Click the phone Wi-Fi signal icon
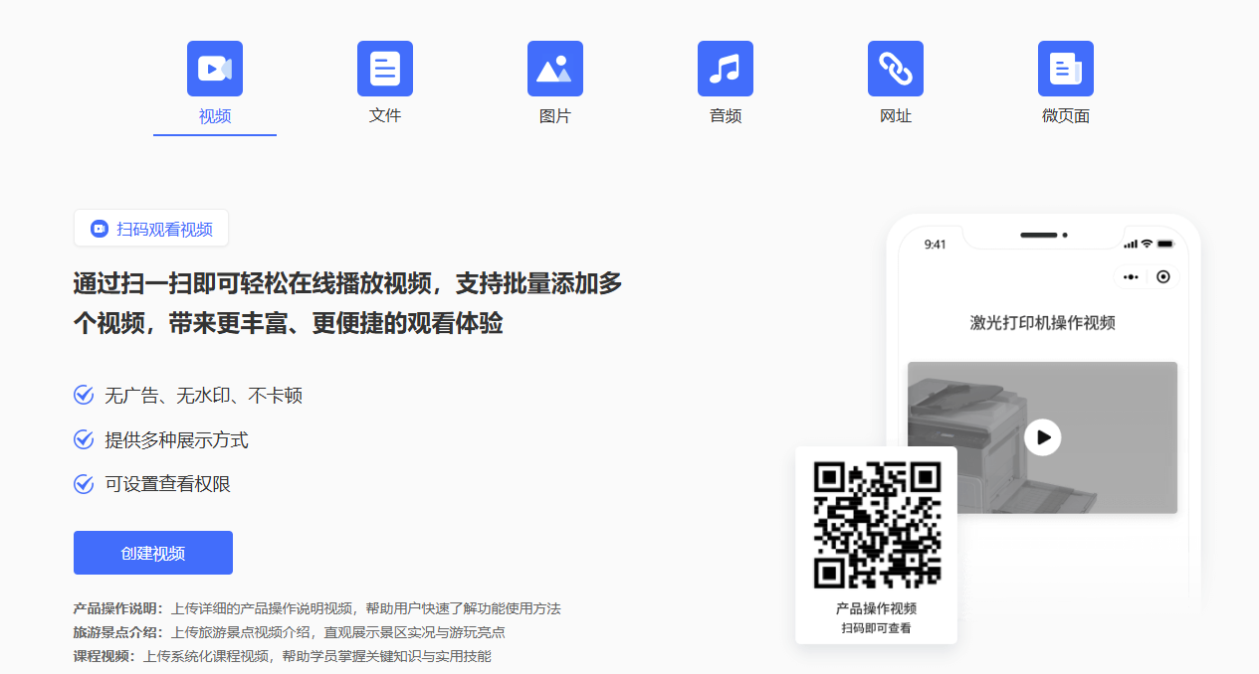 click(x=1147, y=244)
